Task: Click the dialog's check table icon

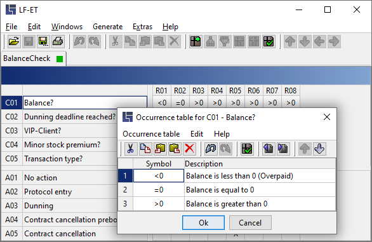Action: tap(247, 149)
